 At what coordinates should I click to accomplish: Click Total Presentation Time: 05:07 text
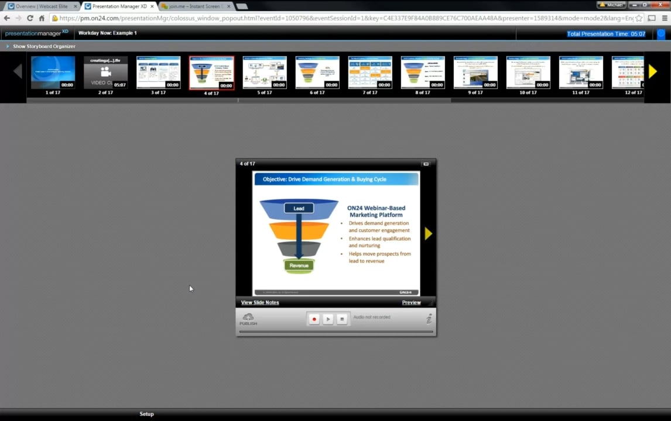point(606,34)
